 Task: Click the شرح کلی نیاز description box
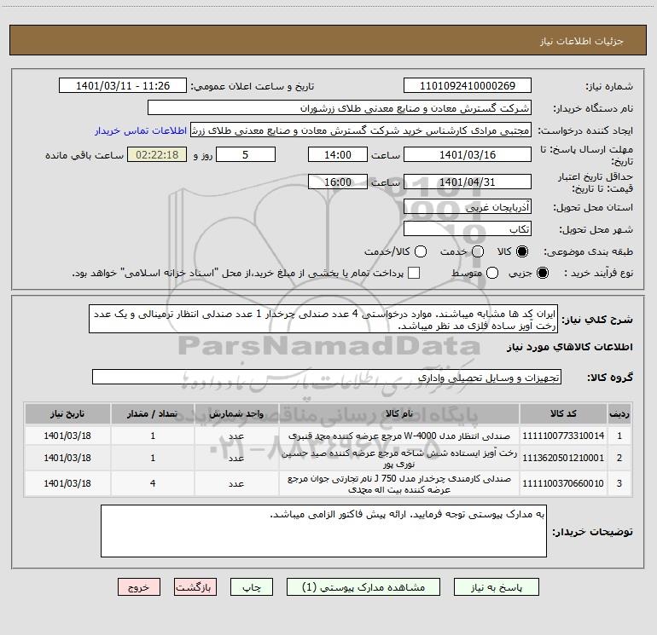[x=323, y=319]
